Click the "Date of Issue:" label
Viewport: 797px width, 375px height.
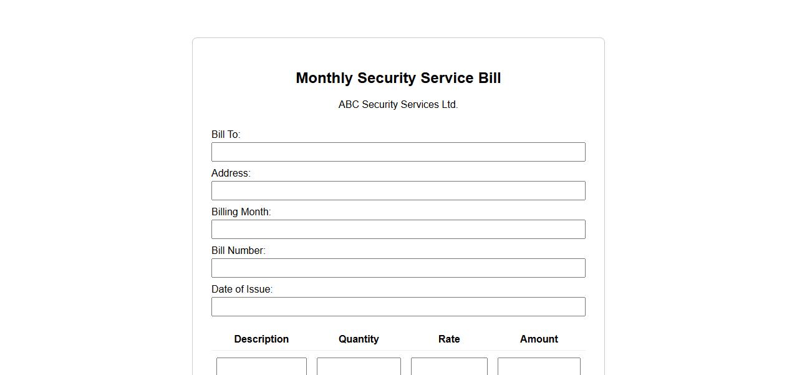(x=242, y=289)
